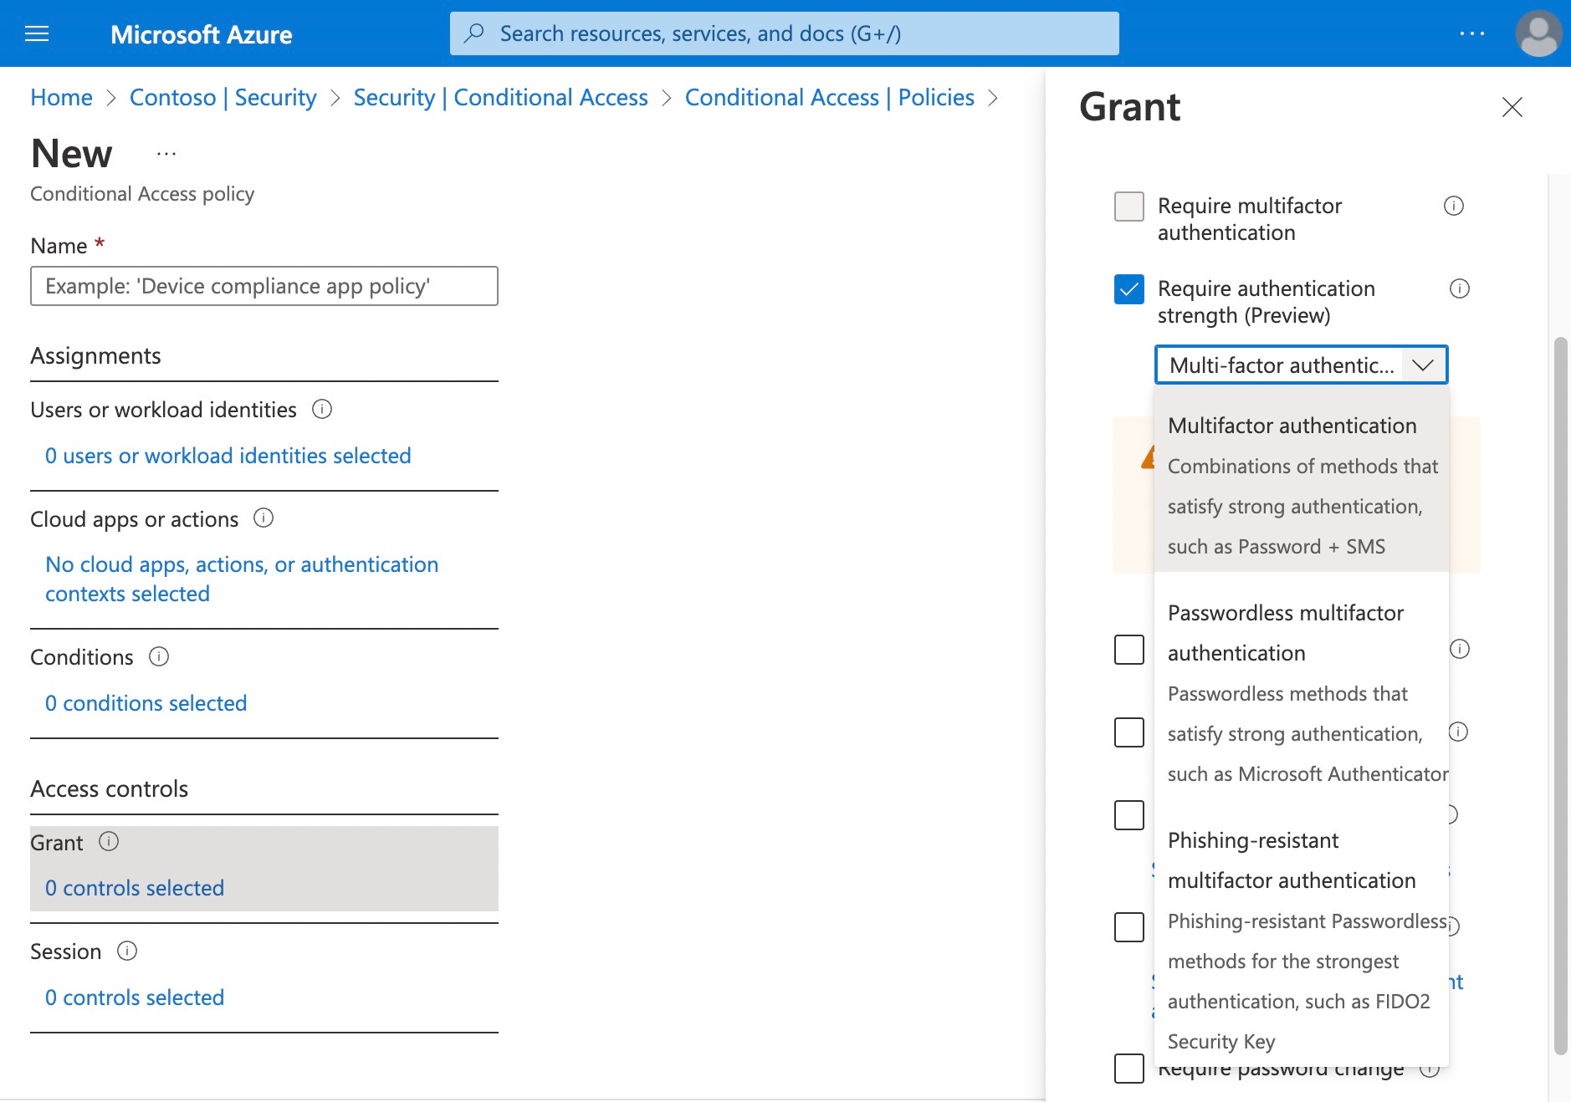Open Grant 0 controls selected link
The height and width of the screenshot is (1102, 1571).
[135, 888]
